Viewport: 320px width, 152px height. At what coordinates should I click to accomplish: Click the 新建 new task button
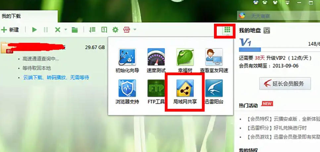tap(10, 30)
